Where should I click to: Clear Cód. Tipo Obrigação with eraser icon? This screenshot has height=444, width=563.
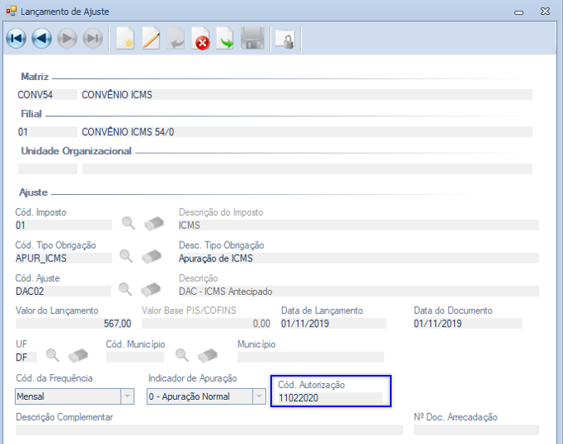click(151, 257)
